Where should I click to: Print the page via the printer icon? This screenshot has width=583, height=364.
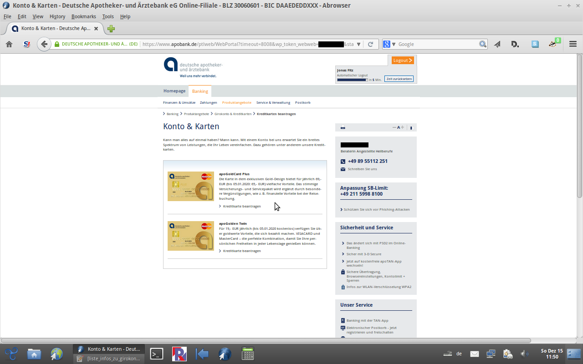coord(343,127)
